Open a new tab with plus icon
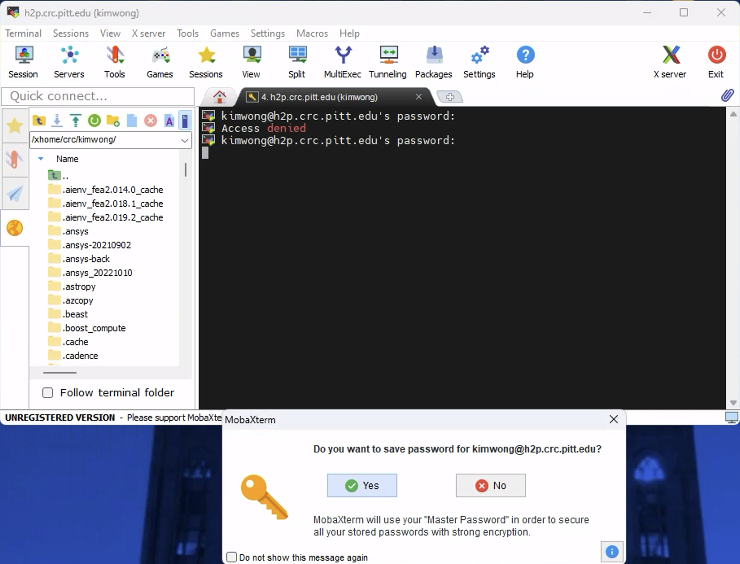This screenshot has height=564, width=740. [450, 97]
